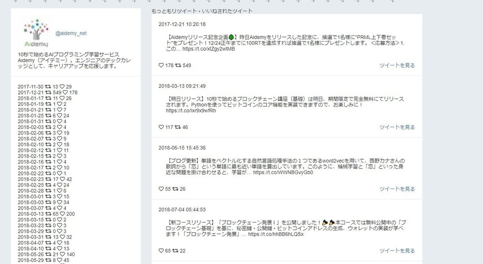The height and width of the screenshot is (264, 483).
Task: Click the retweet icon in the 2018-05-29 list row
Action: (x=48, y=260)
